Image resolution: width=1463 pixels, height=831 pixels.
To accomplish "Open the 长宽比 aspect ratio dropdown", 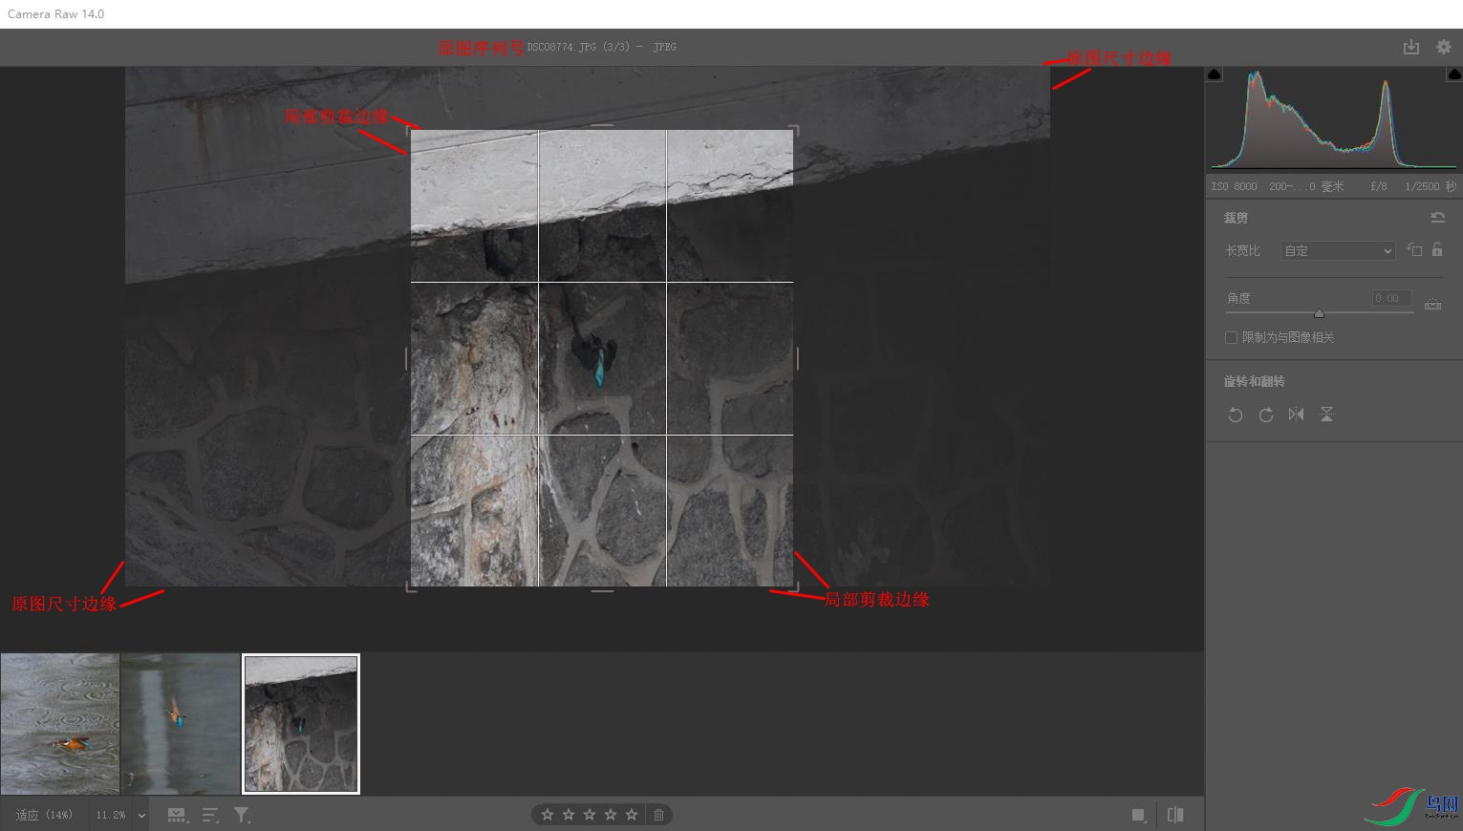I will point(1338,251).
